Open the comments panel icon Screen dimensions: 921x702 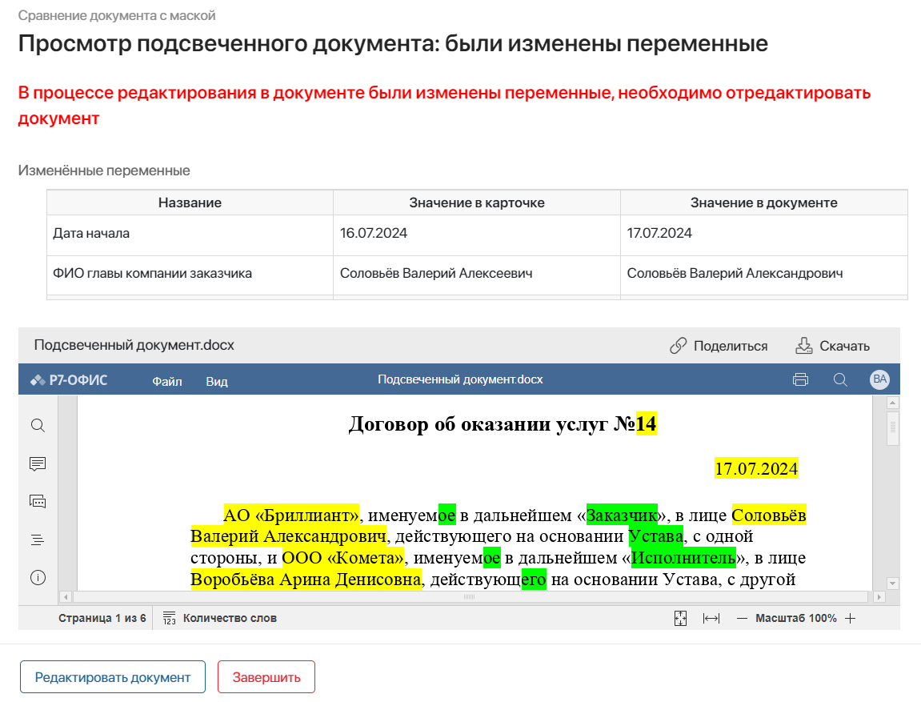pyautogui.click(x=38, y=464)
